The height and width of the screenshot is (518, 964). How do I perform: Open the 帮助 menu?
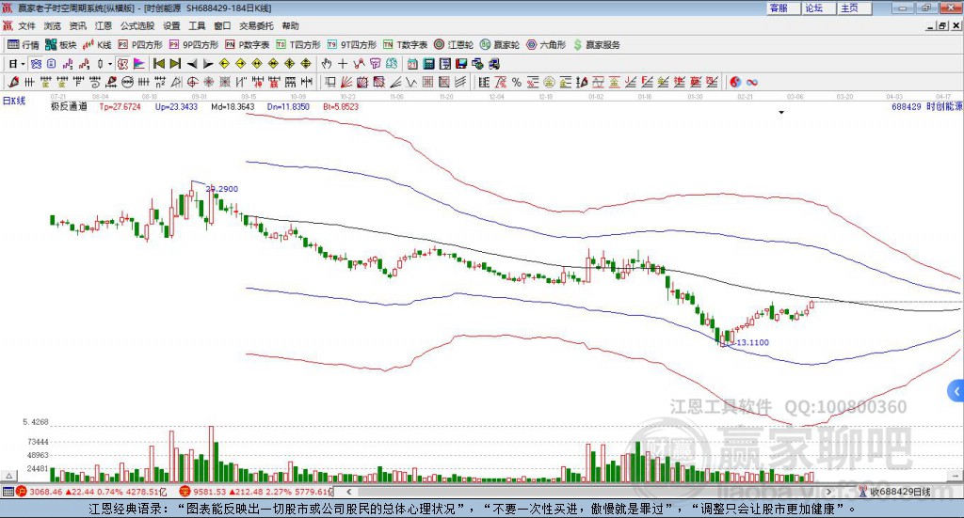coord(290,25)
